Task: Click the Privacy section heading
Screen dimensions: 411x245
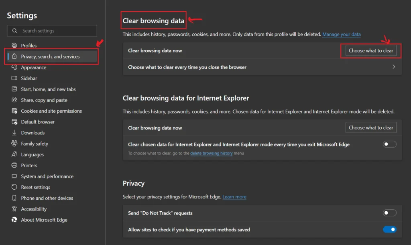Action: coord(133,183)
